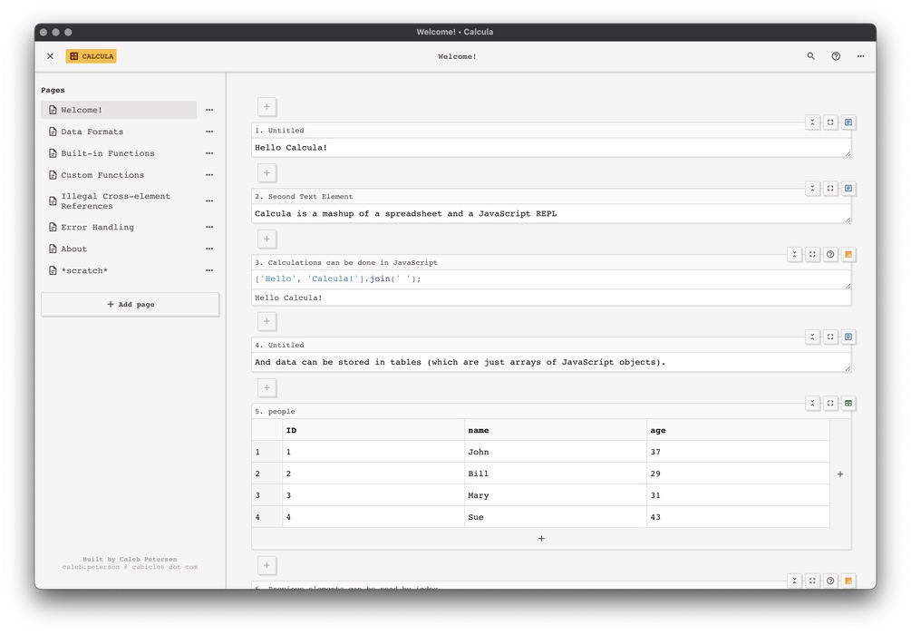Click the age cell with value 43

point(738,517)
